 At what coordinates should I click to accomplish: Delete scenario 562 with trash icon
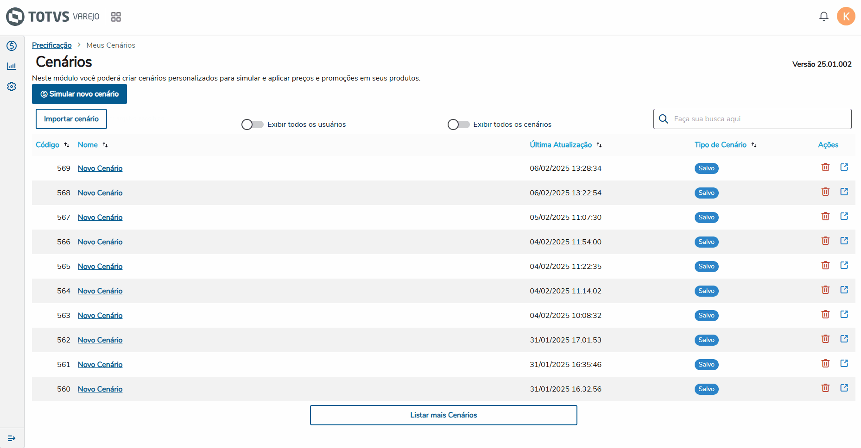(825, 339)
